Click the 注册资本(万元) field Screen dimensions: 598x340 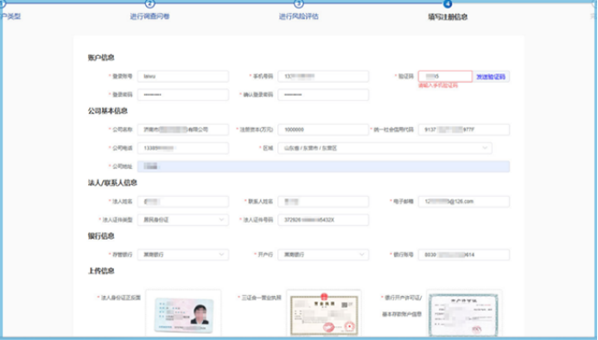click(323, 129)
